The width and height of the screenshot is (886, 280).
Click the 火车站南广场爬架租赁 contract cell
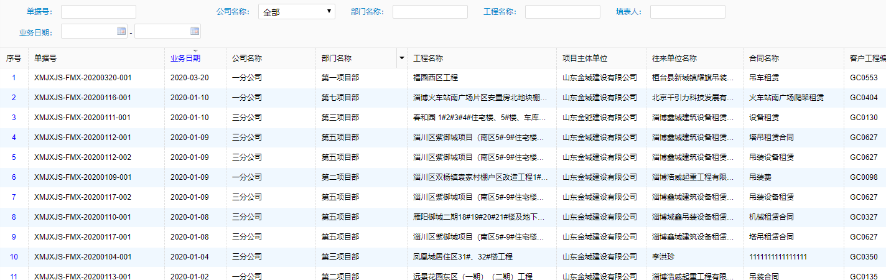point(787,98)
